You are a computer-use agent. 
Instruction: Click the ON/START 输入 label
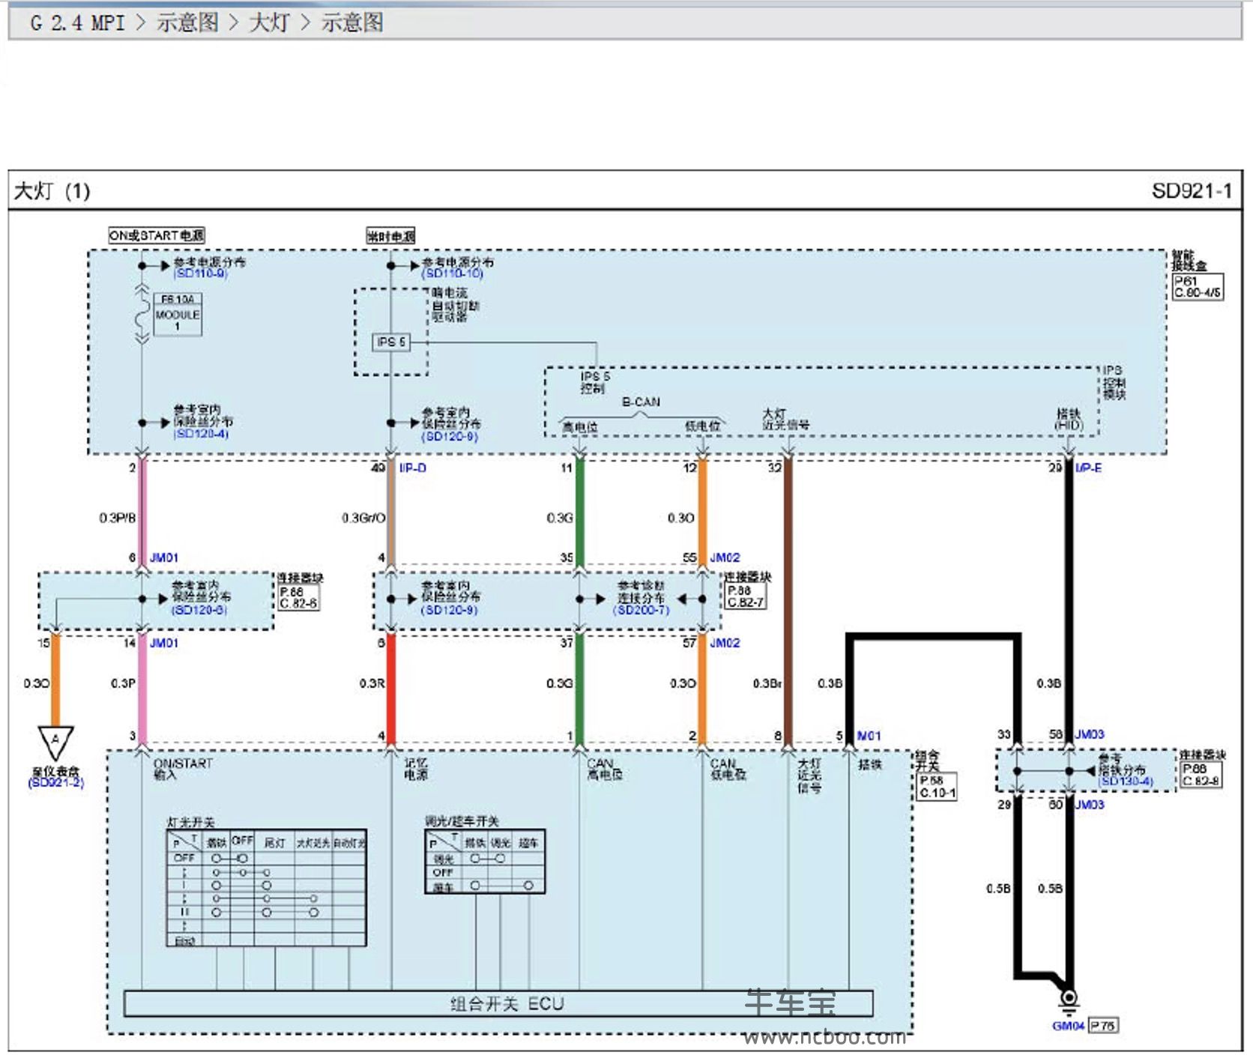[x=183, y=769]
